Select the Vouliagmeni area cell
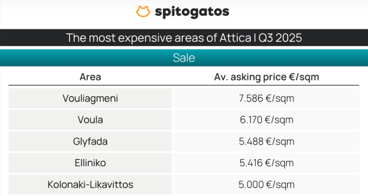 tap(90, 98)
